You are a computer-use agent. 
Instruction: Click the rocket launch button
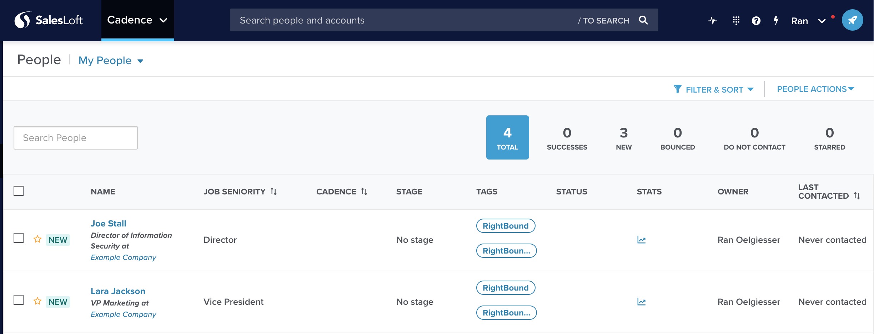point(853,20)
